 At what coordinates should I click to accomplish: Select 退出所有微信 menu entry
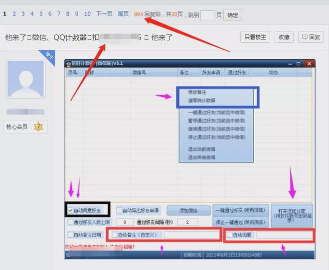pyautogui.click(x=201, y=157)
